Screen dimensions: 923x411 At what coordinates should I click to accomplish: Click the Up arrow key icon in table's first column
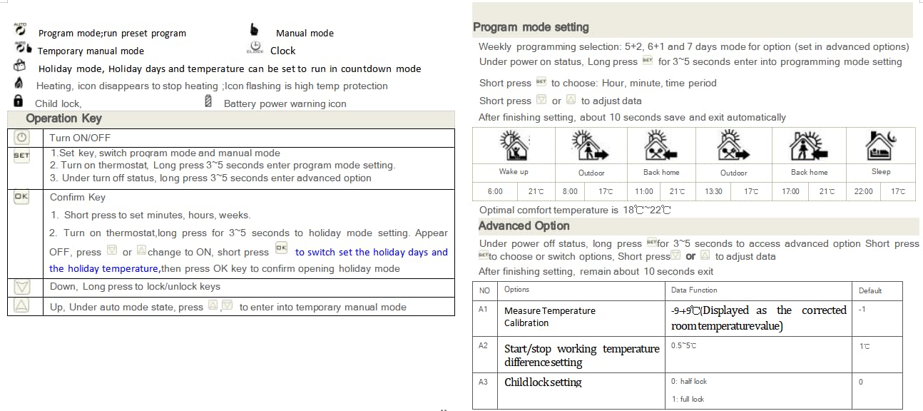coord(22,306)
